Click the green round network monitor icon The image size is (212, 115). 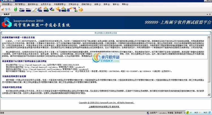[187, 112]
